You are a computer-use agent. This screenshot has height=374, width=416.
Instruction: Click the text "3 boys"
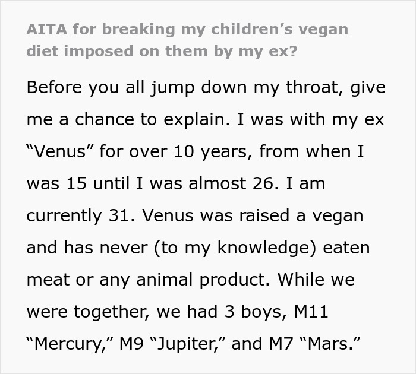click(256, 312)
